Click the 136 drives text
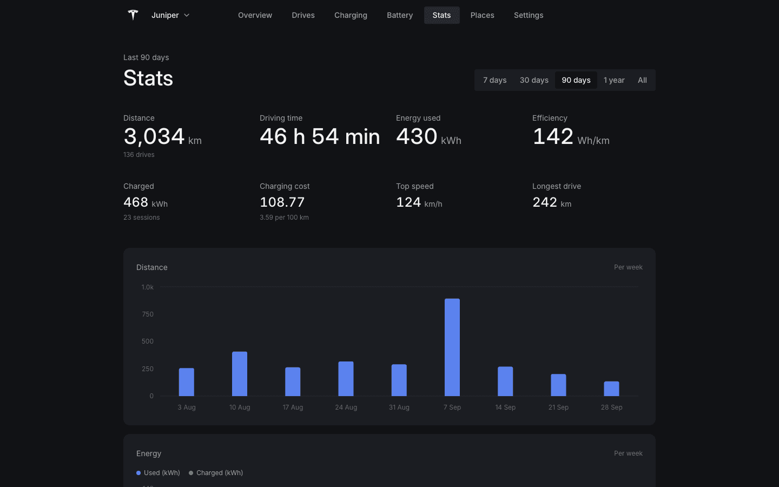779x487 pixels. [x=139, y=155]
